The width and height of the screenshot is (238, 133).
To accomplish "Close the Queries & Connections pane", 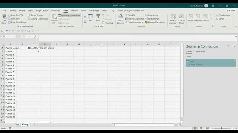I will click(234, 46).
